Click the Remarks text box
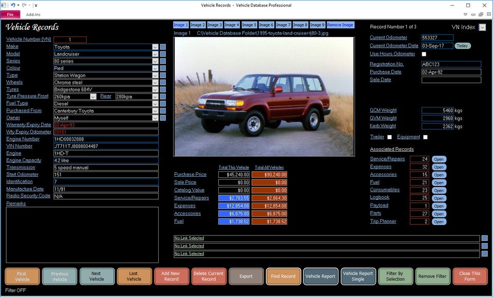Screen dimensions: 493x297 pos(82,235)
